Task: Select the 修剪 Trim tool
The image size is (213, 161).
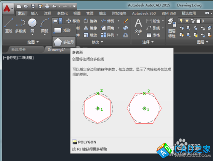Action: pos(107,21)
